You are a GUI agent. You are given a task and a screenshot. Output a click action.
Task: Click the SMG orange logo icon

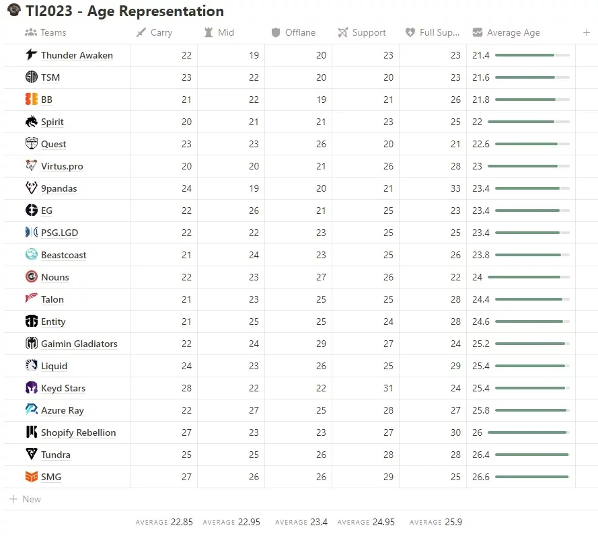(32, 477)
